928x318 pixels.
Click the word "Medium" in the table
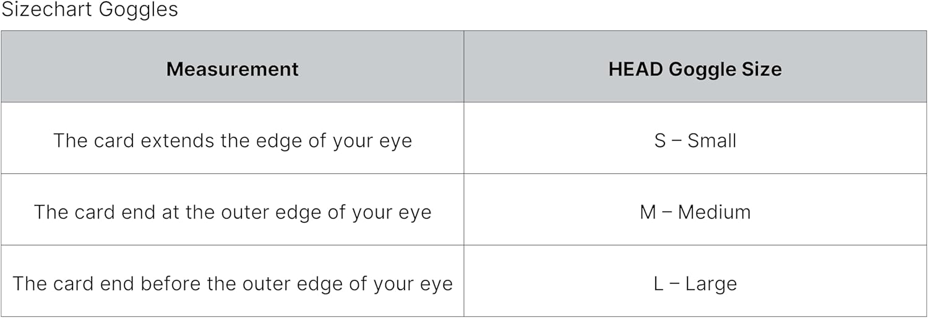click(x=714, y=212)
